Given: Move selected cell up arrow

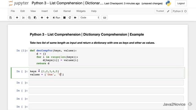Looking at the screenshot, I should coord(42,18).
